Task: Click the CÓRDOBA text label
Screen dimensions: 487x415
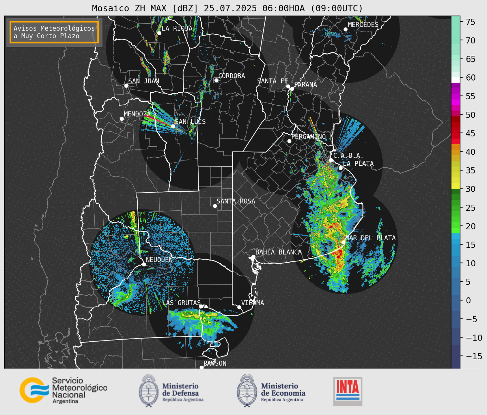Action: [x=232, y=76]
